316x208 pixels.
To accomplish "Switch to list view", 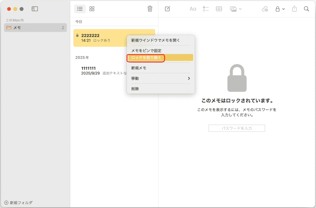I will coord(80,9).
